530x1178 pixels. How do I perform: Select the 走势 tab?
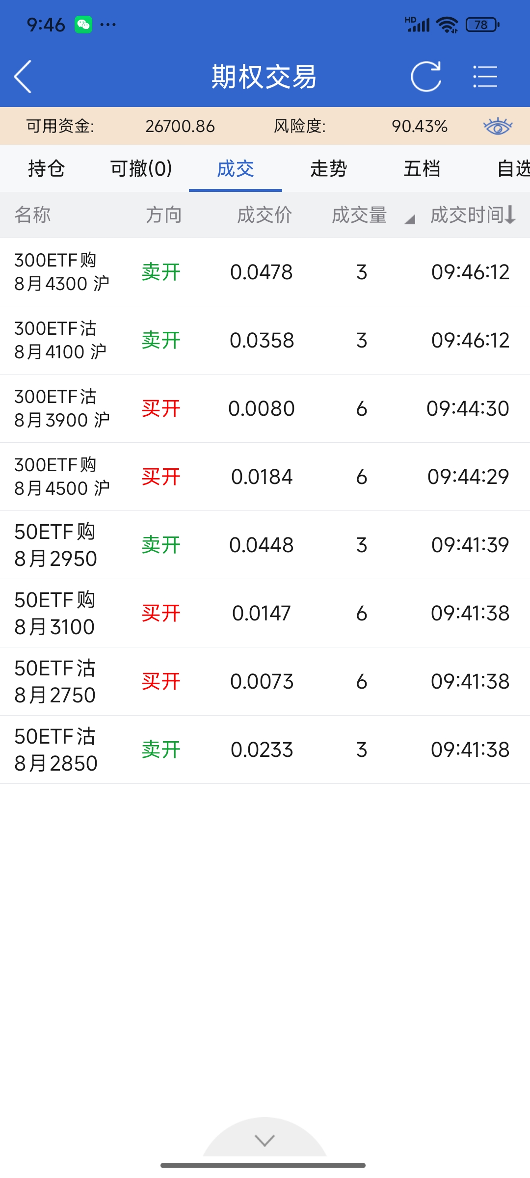(x=329, y=169)
